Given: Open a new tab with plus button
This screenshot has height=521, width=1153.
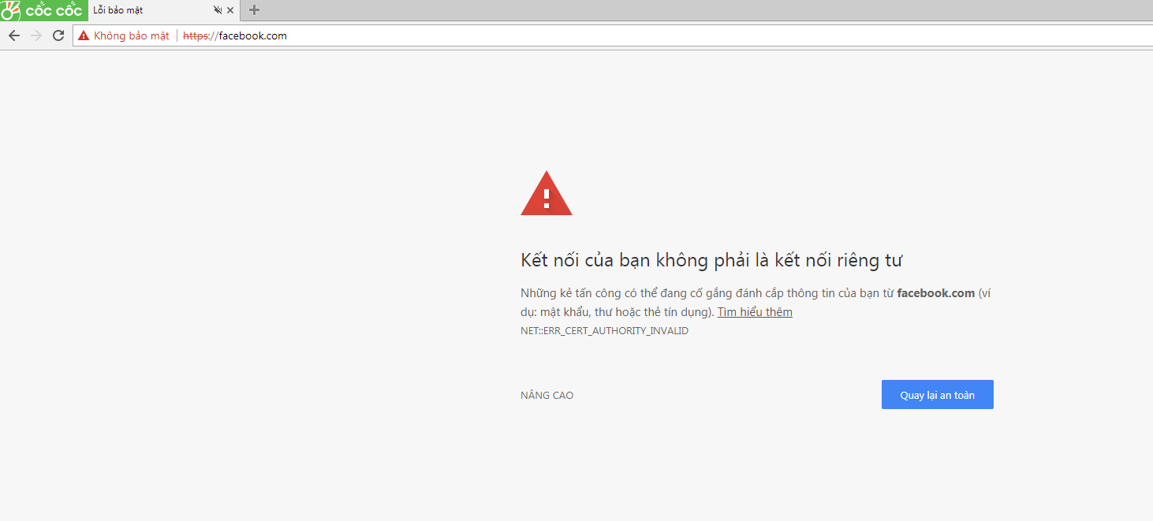Looking at the screenshot, I should pyautogui.click(x=254, y=10).
